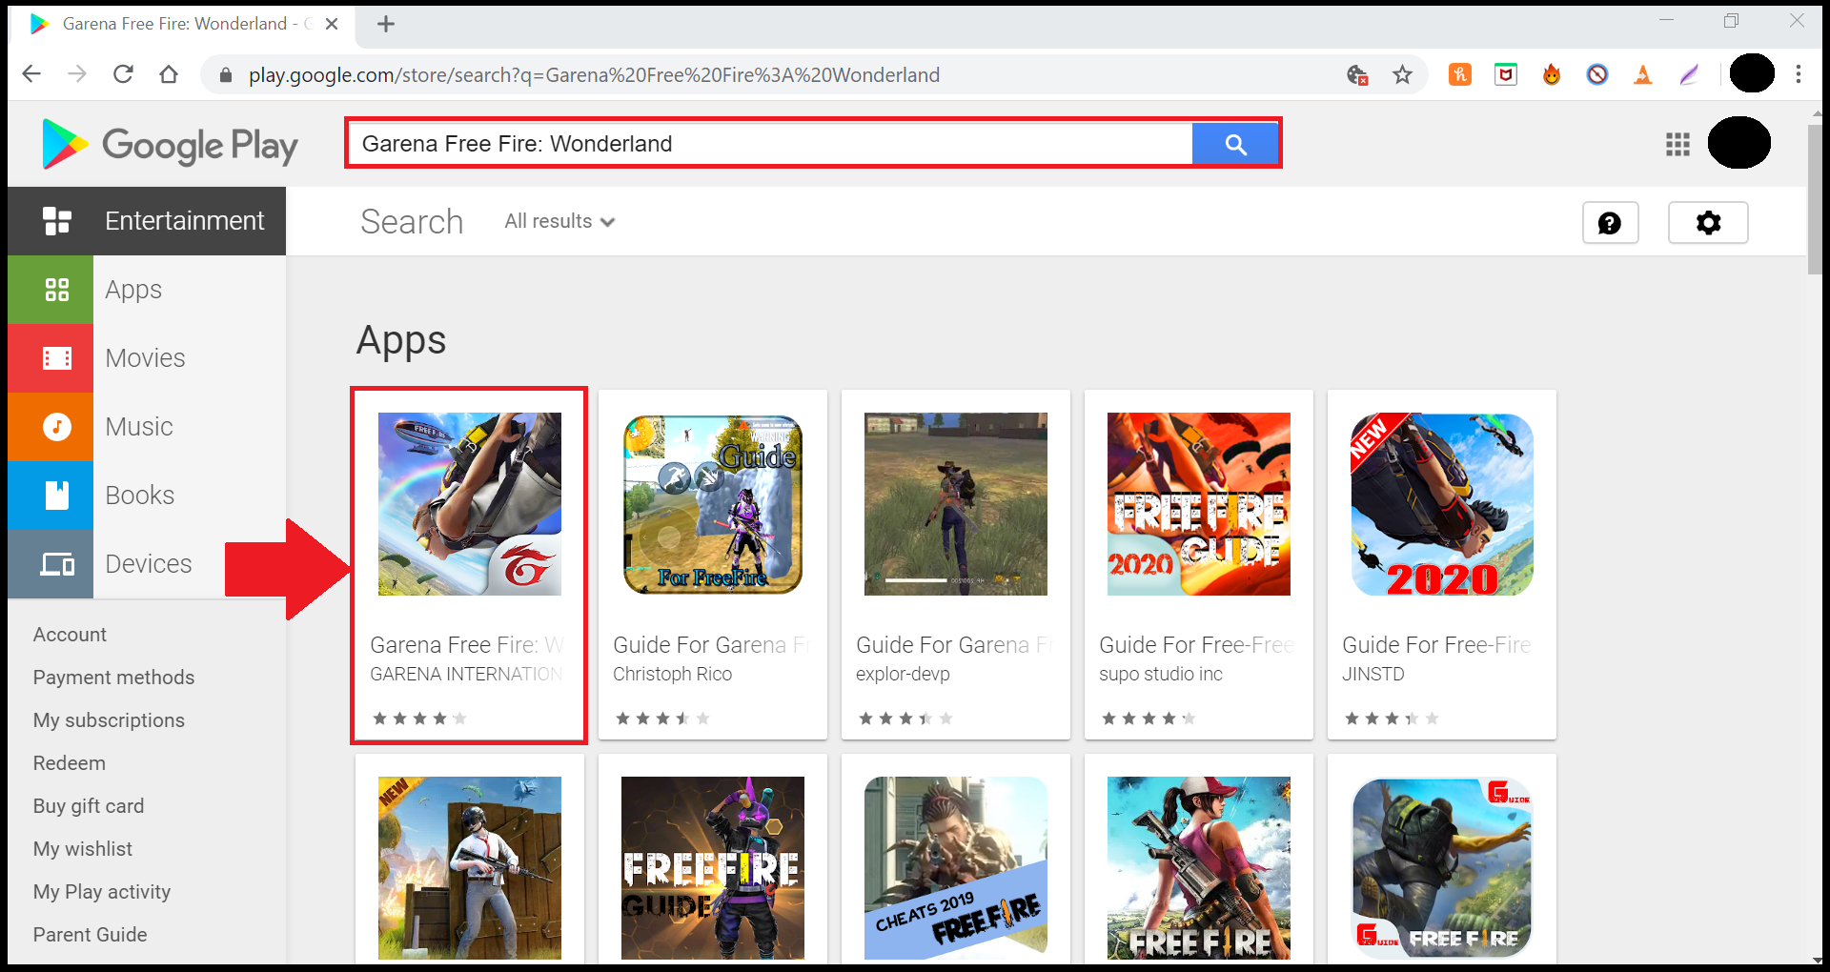
Task: Open Garena Free Fire app thumbnail
Action: [470, 504]
